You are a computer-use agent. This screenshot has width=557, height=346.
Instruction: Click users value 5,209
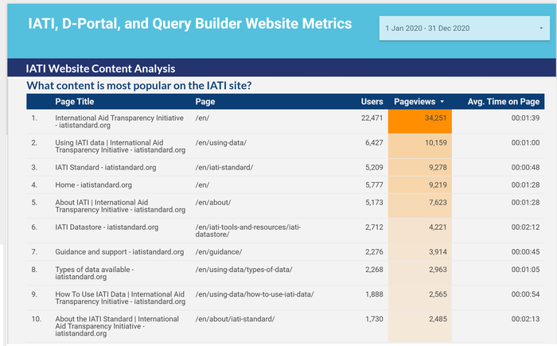pos(374,167)
